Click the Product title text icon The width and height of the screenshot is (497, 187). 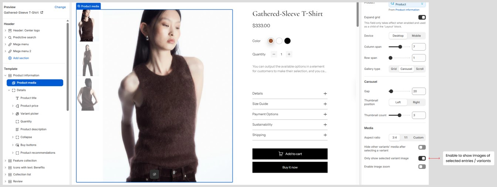point(17,98)
